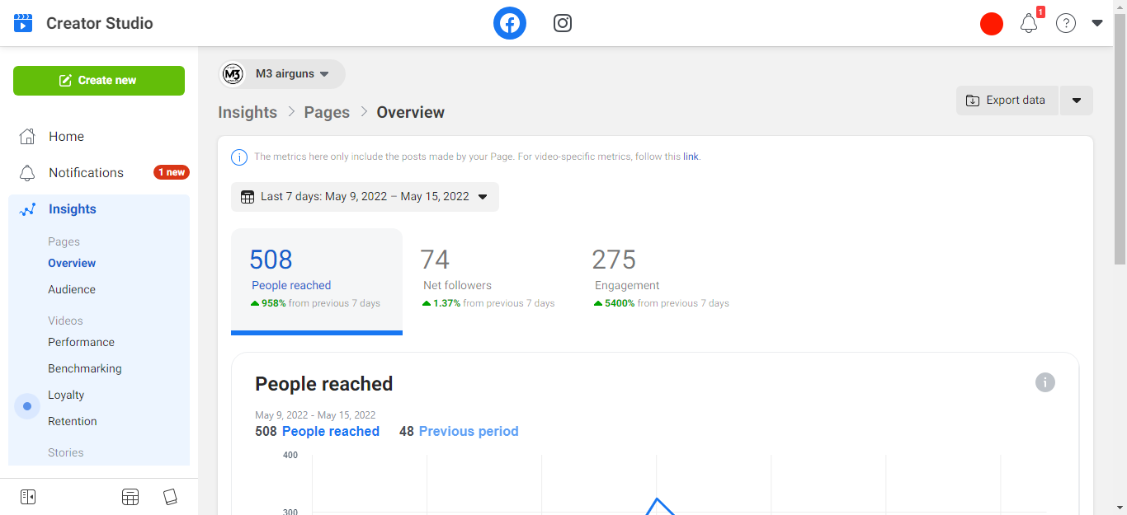
Task: Open Loyalty in the sidebar
Action: [x=66, y=395]
